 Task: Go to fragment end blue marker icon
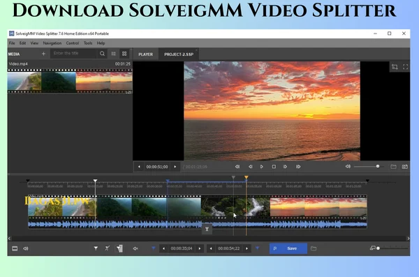[x=257, y=248]
